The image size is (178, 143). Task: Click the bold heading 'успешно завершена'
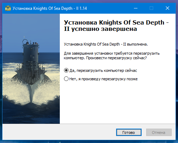tap(104, 29)
